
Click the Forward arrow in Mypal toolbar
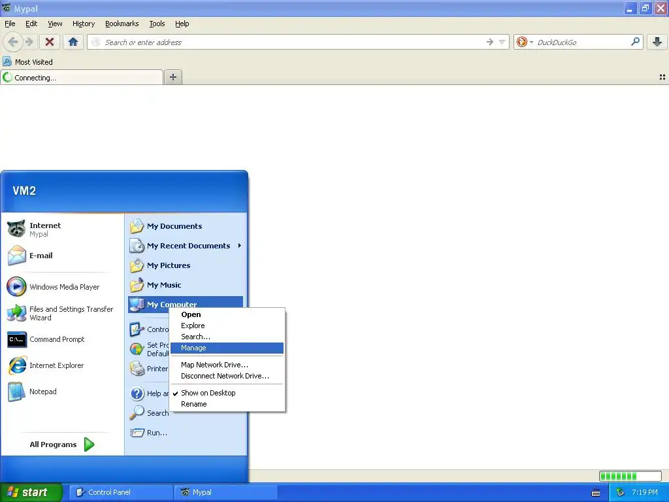pos(29,42)
